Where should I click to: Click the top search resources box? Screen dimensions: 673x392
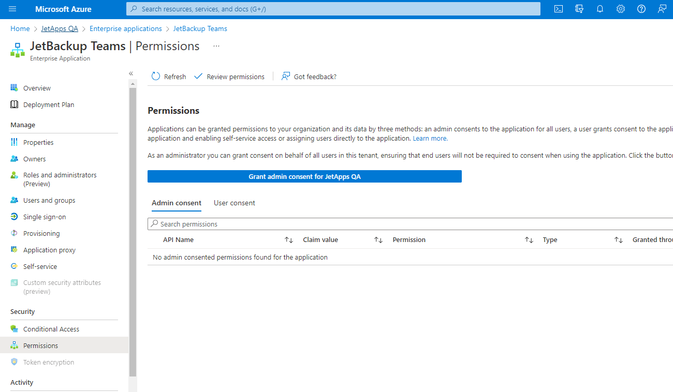pos(333,9)
